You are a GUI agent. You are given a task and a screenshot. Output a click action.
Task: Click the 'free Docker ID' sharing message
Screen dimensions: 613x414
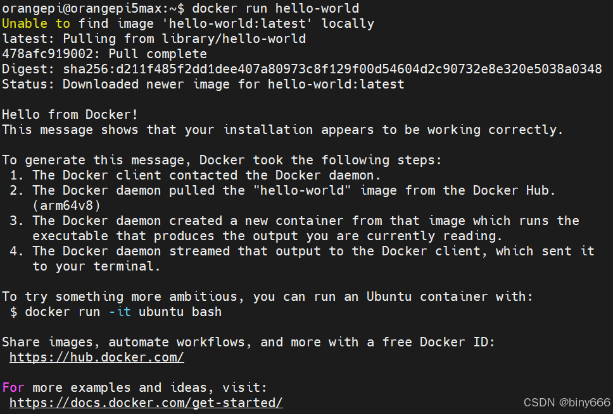pos(247,342)
